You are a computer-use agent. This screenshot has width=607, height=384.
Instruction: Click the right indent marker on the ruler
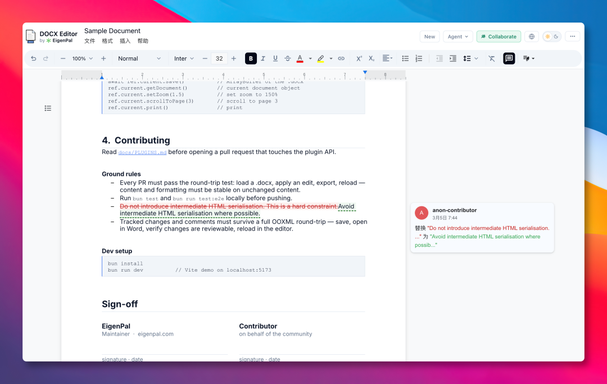pos(365,73)
